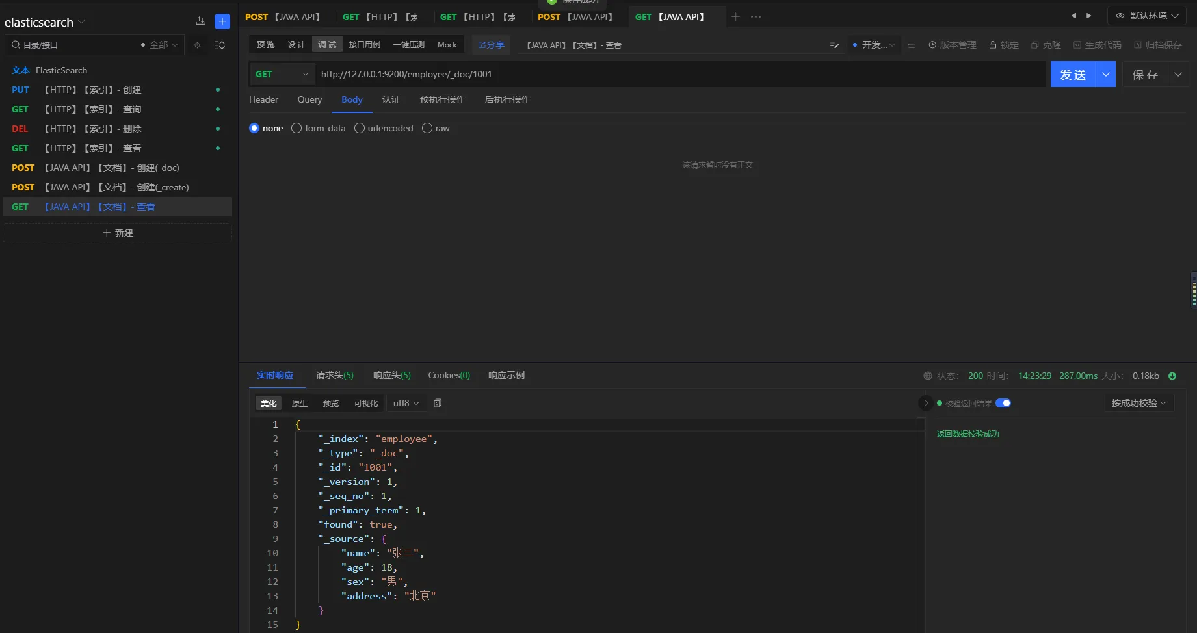Copy the response with the copy icon

(x=438, y=403)
